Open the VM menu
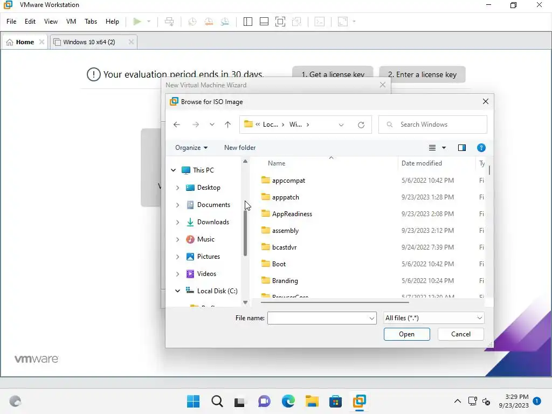The image size is (552, 414). (x=71, y=22)
